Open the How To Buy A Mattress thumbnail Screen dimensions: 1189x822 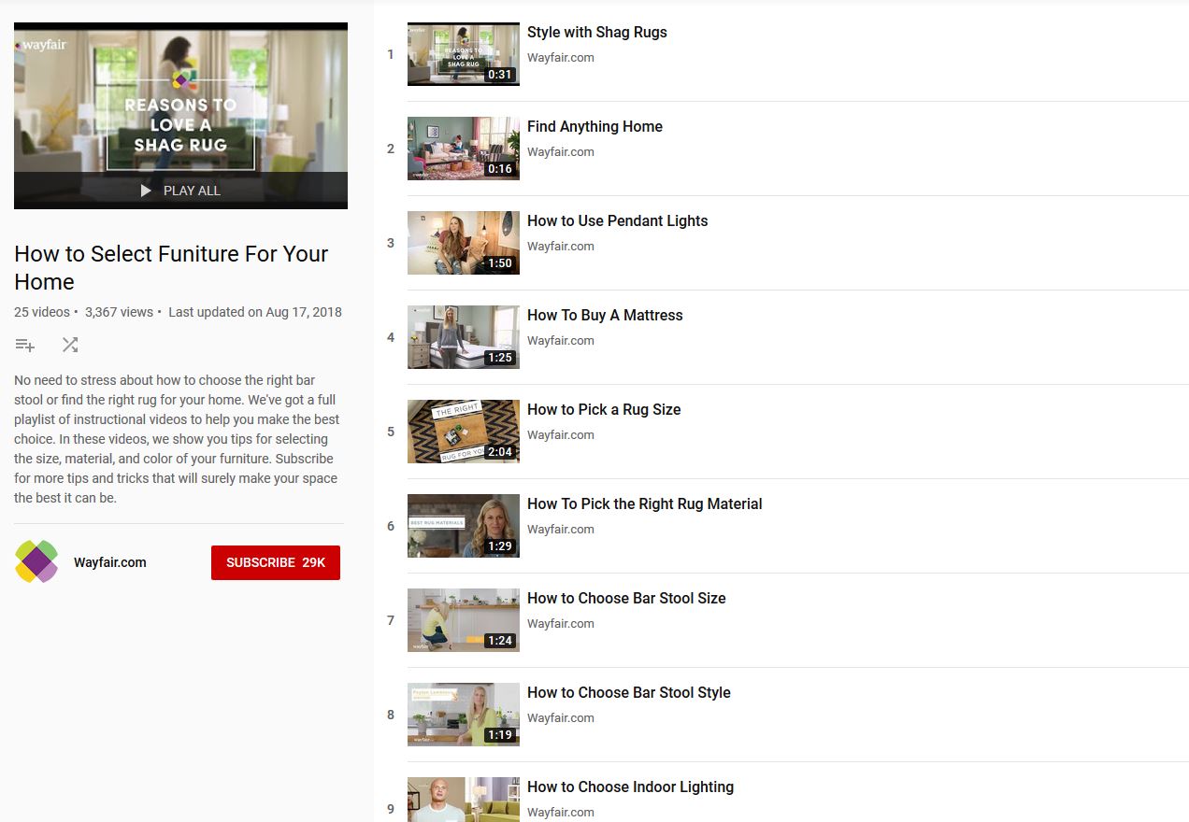(x=463, y=337)
